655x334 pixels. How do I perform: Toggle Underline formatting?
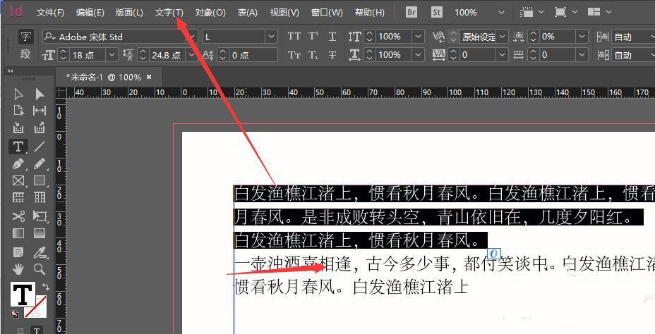coord(332,36)
